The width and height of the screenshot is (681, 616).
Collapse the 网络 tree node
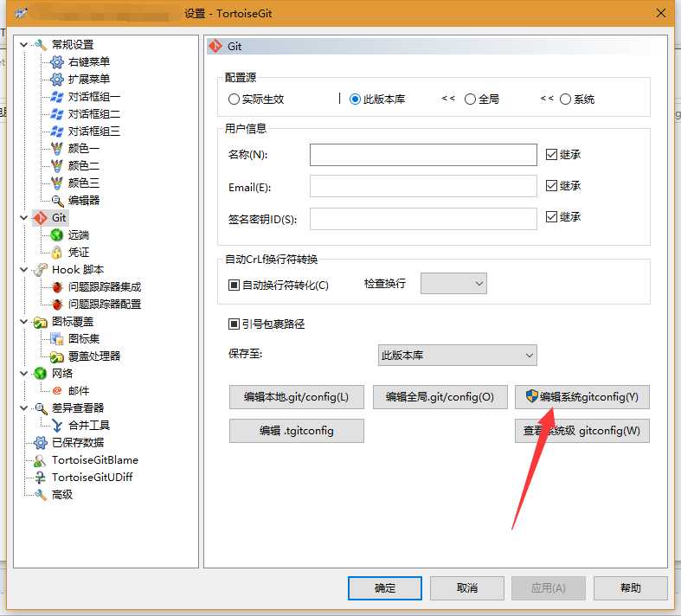coord(24,374)
